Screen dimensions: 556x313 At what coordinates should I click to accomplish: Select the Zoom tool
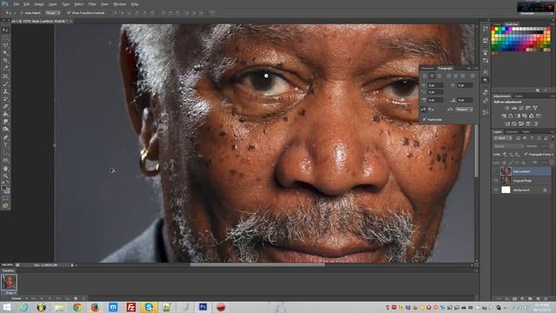click(x=6, y=176)
